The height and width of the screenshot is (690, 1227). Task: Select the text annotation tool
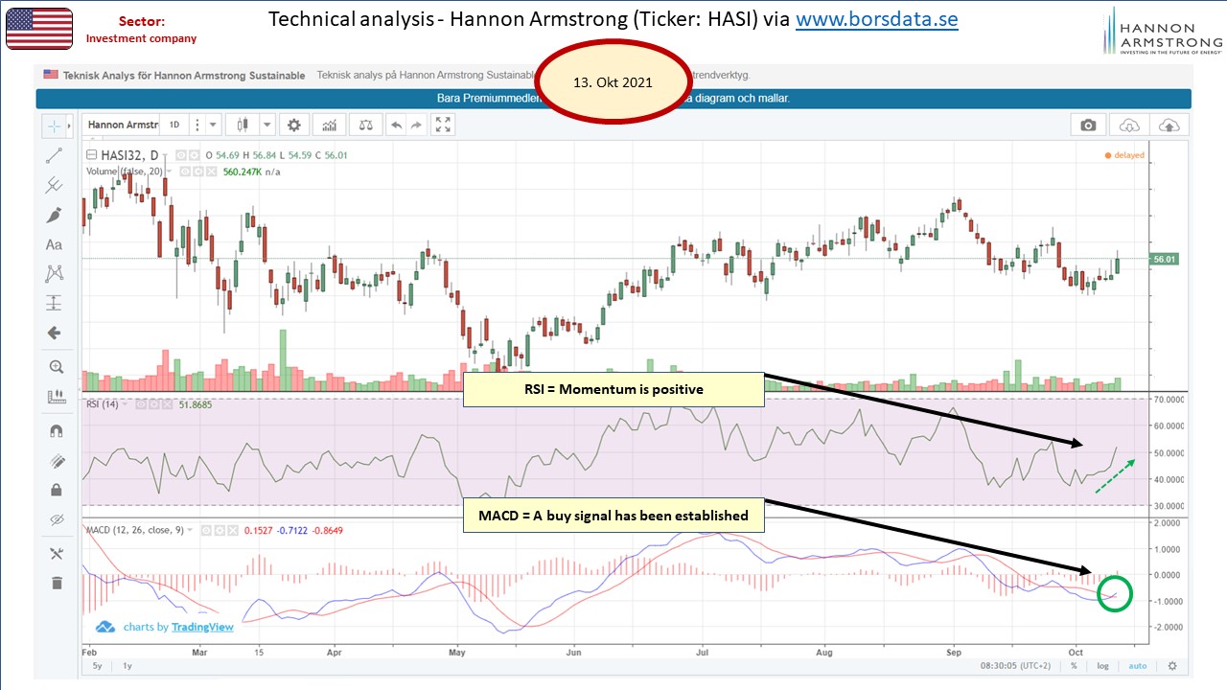coord(55,244)
